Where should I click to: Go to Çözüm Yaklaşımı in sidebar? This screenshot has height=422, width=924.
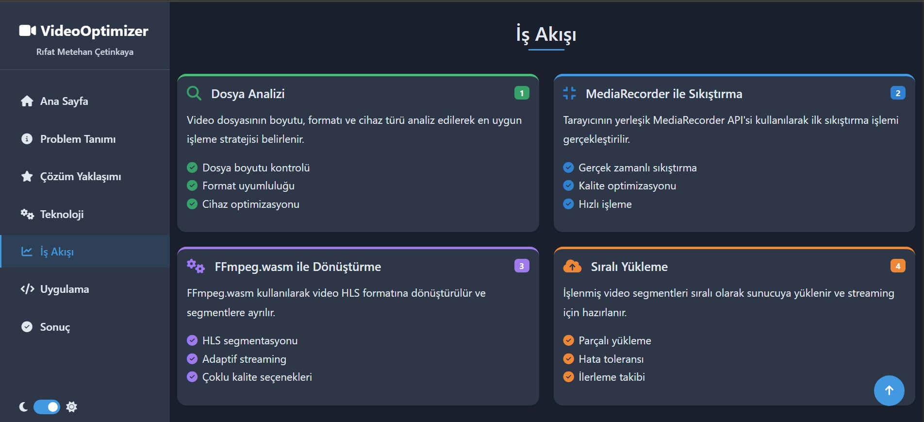[80, 176]
